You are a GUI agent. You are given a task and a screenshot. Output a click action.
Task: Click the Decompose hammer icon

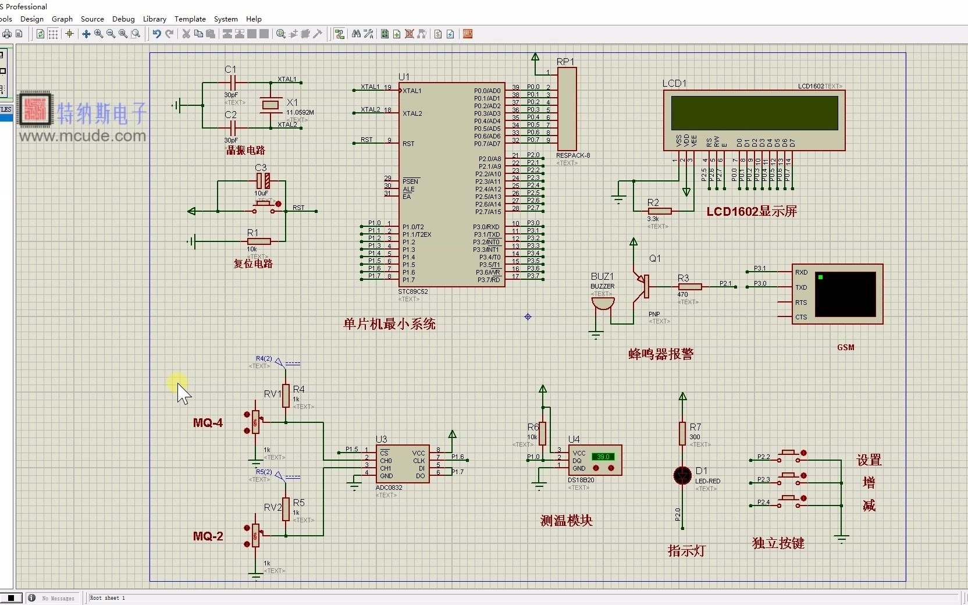coord(318,34)
